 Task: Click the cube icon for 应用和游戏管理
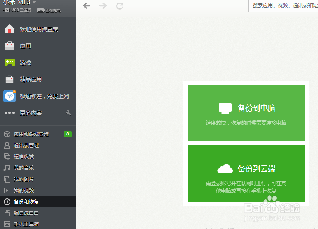7,134
